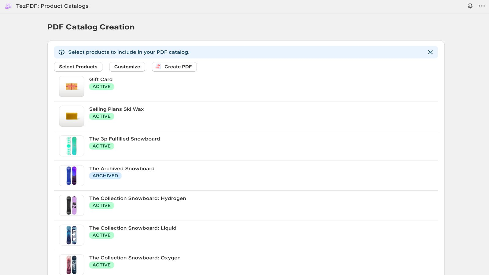Click the TezPDF app icon in the header
Screen dimensions: 489x275
click(x=8, y=6)
